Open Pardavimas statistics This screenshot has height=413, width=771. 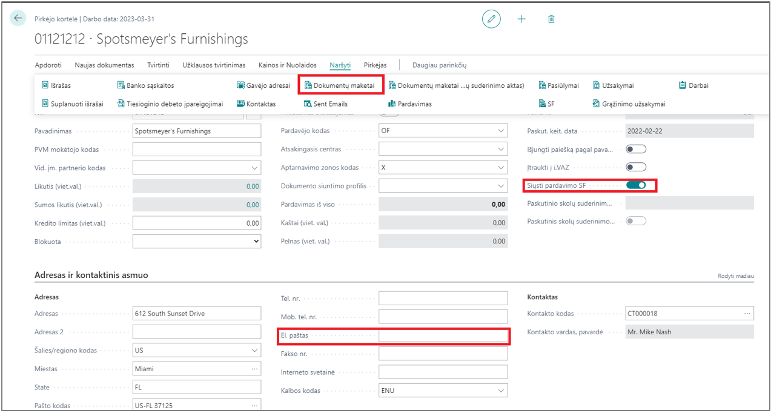coord(410,104)
